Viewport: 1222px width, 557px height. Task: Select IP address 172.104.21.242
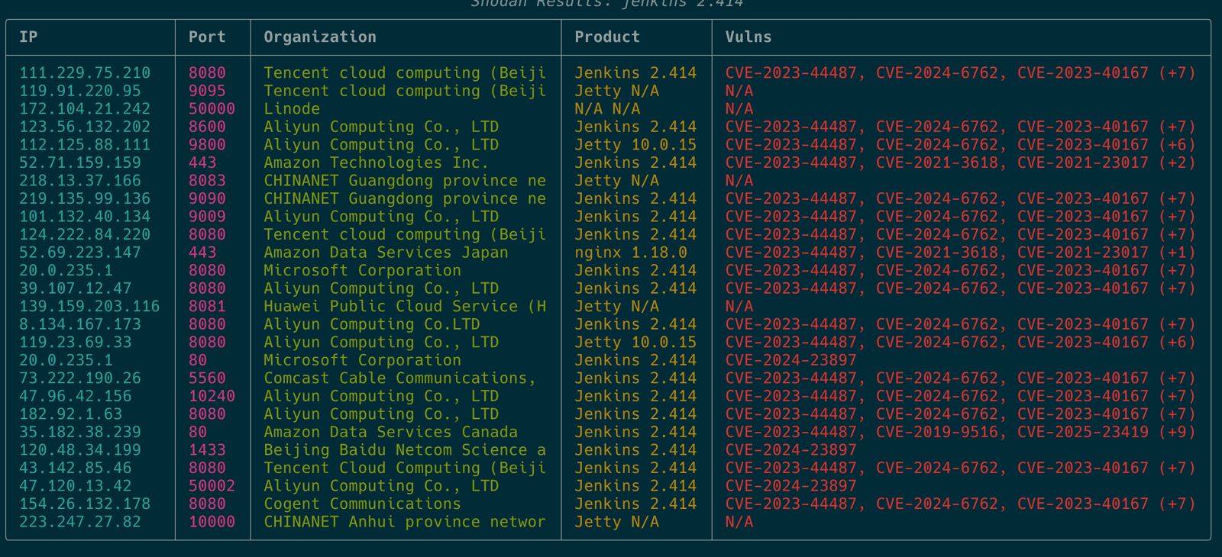click(x=85, y=109)
